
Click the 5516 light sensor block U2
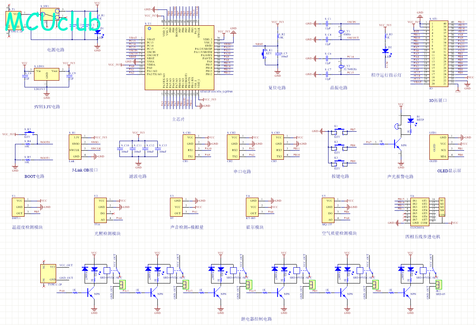100,210
